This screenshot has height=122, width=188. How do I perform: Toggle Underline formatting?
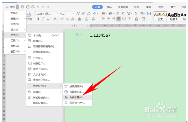click(x=48, y=19)
